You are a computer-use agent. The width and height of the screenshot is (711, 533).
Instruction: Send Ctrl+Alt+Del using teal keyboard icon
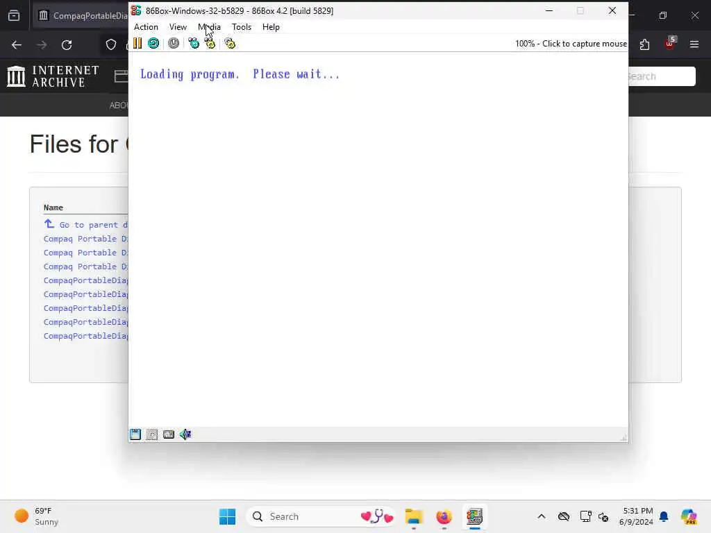coord(194,43)
